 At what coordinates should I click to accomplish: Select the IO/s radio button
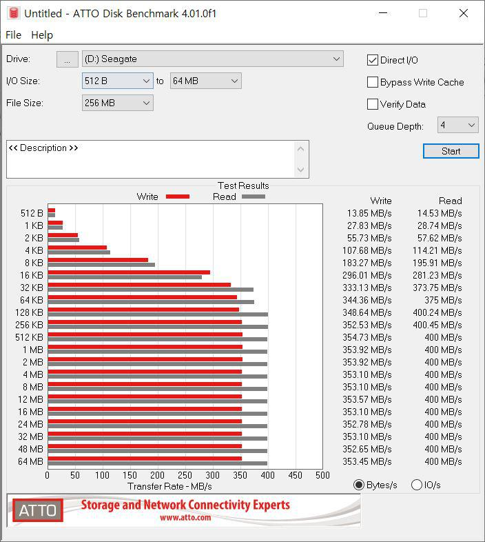(417, 485)
